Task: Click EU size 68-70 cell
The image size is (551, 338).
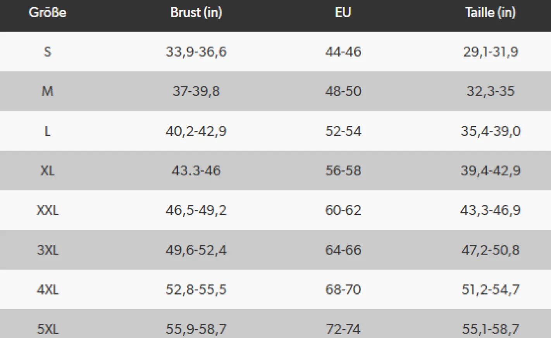Action: pos(343,289)
